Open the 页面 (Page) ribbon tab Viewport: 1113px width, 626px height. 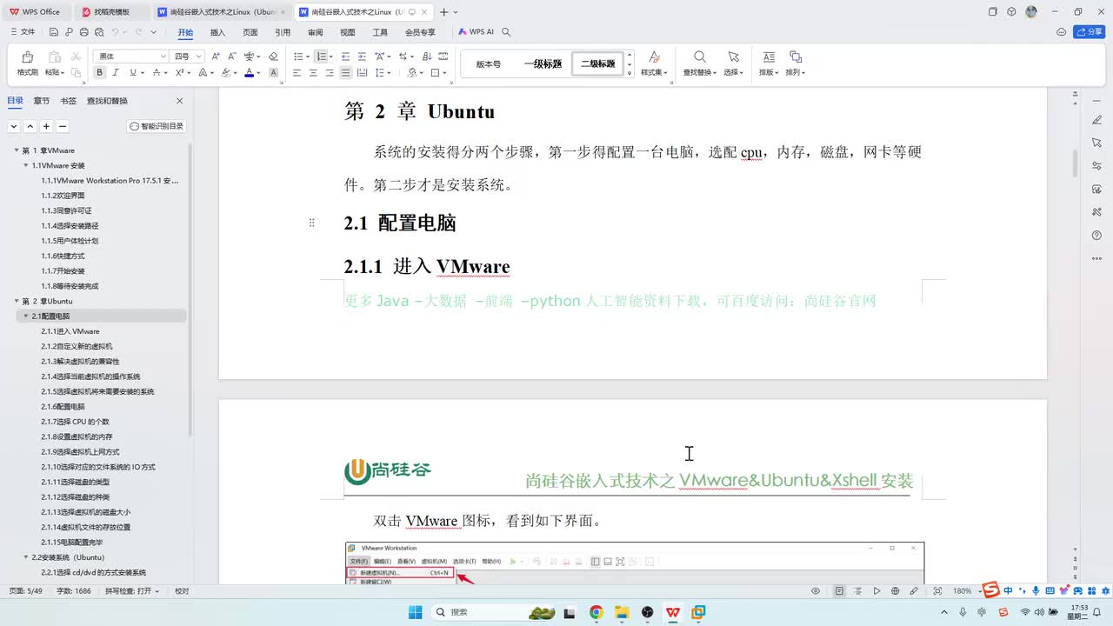[x=250, y=32]
